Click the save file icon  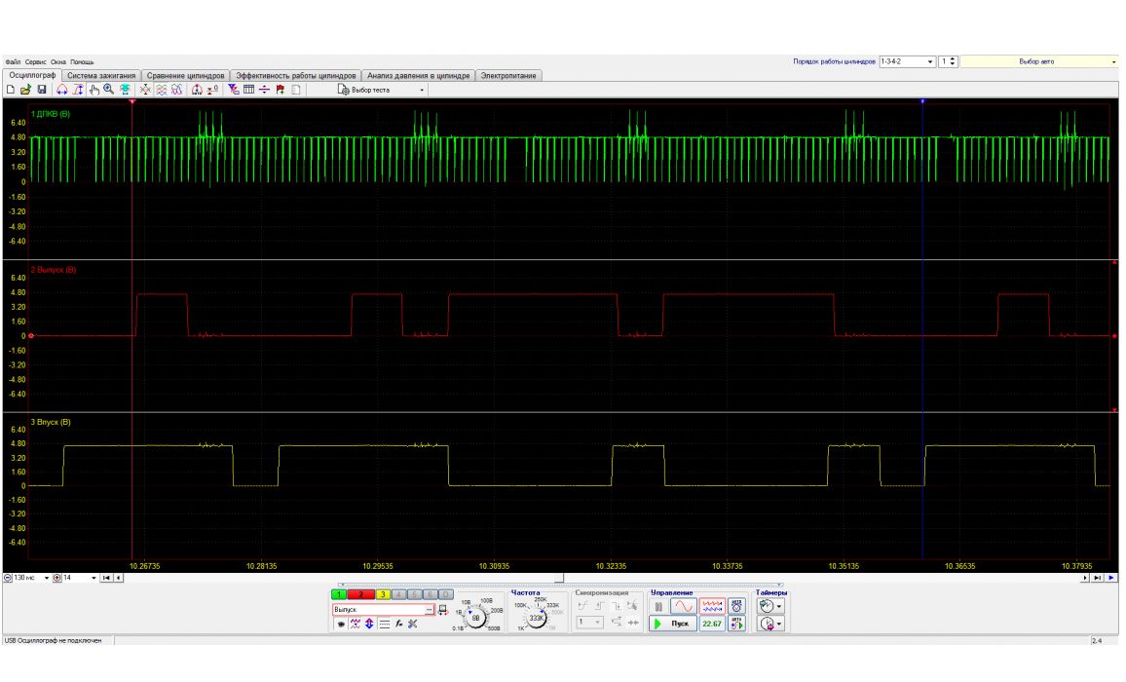[42, 90]
